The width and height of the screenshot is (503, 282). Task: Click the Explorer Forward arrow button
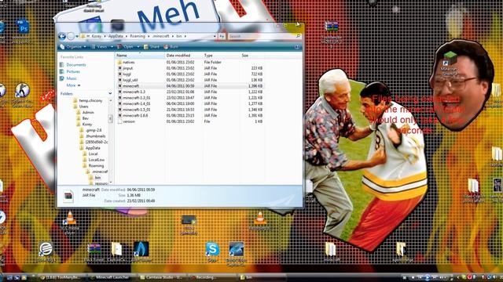pos(71,36)
